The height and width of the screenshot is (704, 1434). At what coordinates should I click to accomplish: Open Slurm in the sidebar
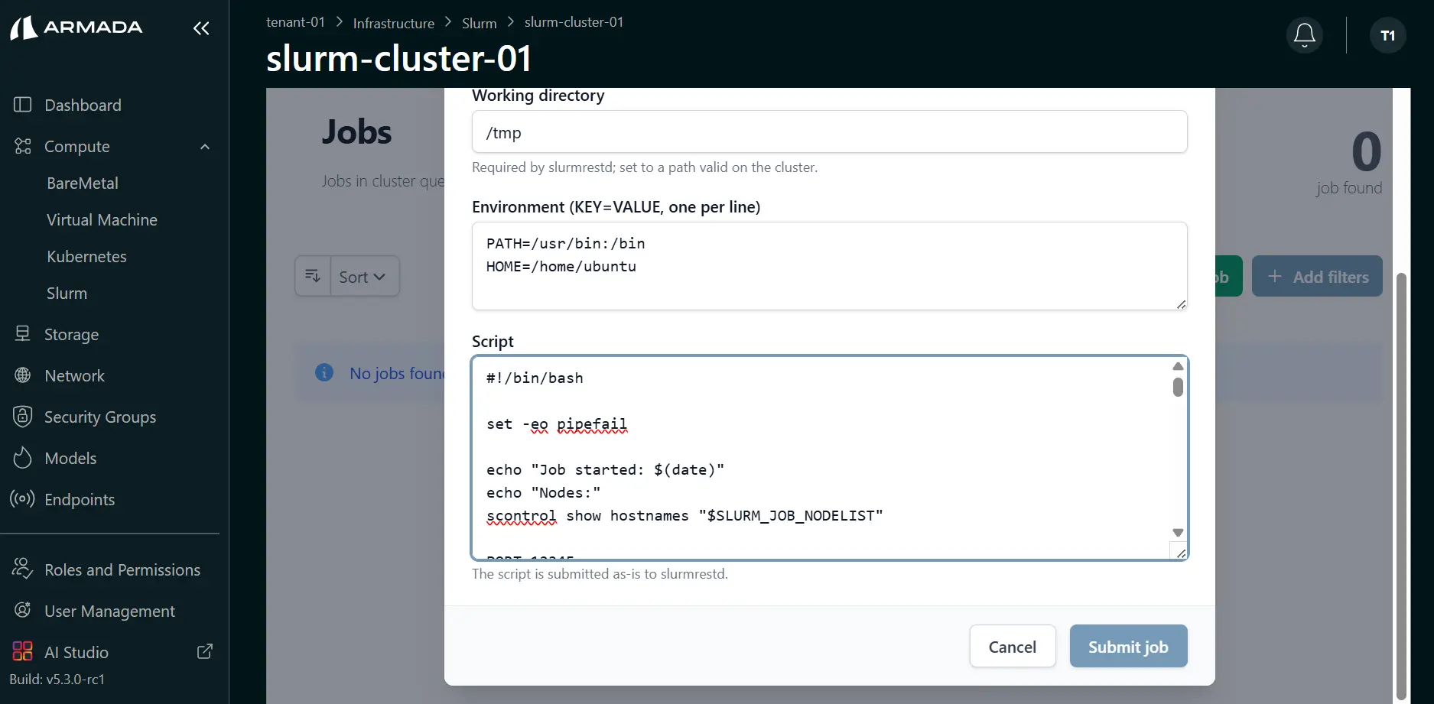pos(67,293)
